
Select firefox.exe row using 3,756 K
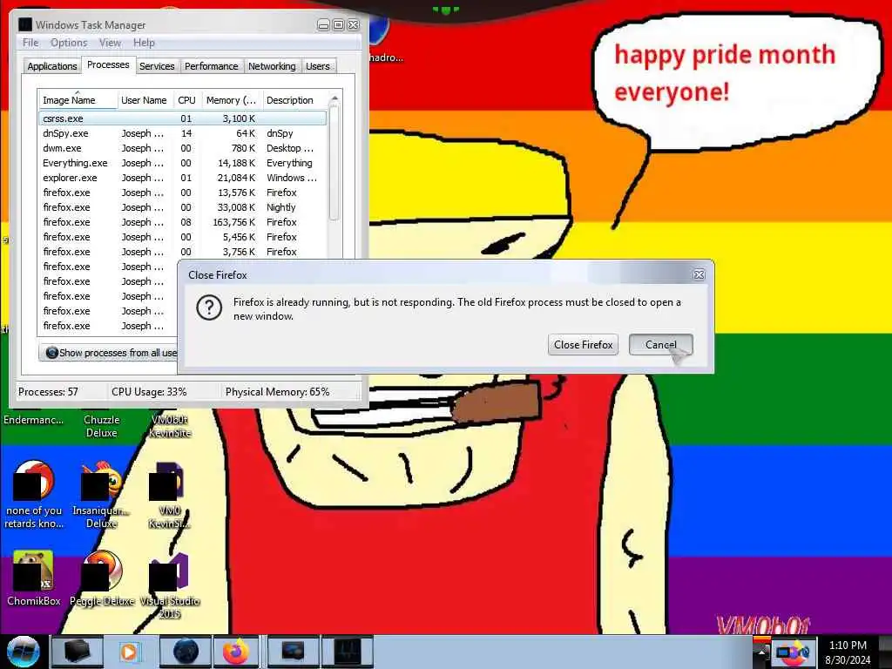183,252
